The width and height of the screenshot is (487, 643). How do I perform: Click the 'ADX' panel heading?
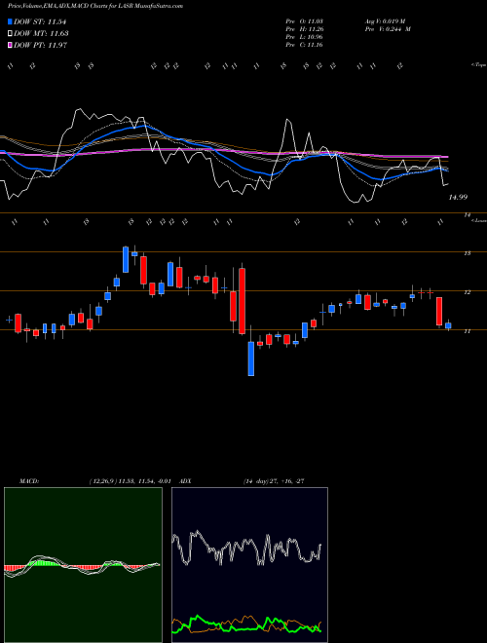click(185, 481)
